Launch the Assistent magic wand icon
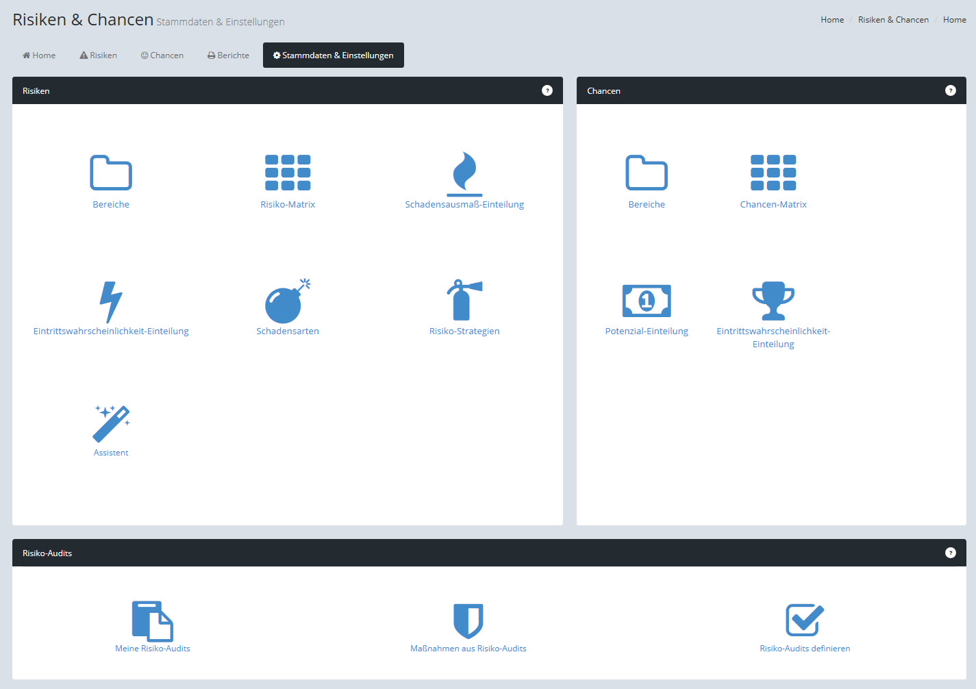976x689 pixels. pyautogui.click(x=111, y=423)
